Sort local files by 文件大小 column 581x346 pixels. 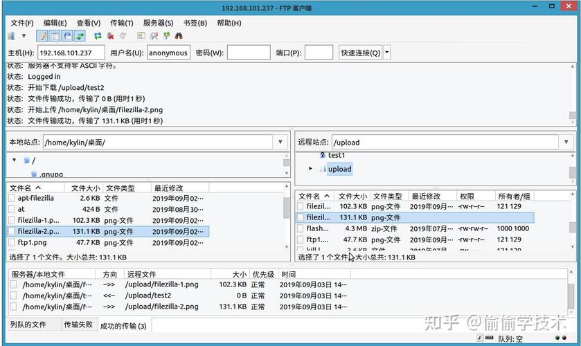[84, 188]
